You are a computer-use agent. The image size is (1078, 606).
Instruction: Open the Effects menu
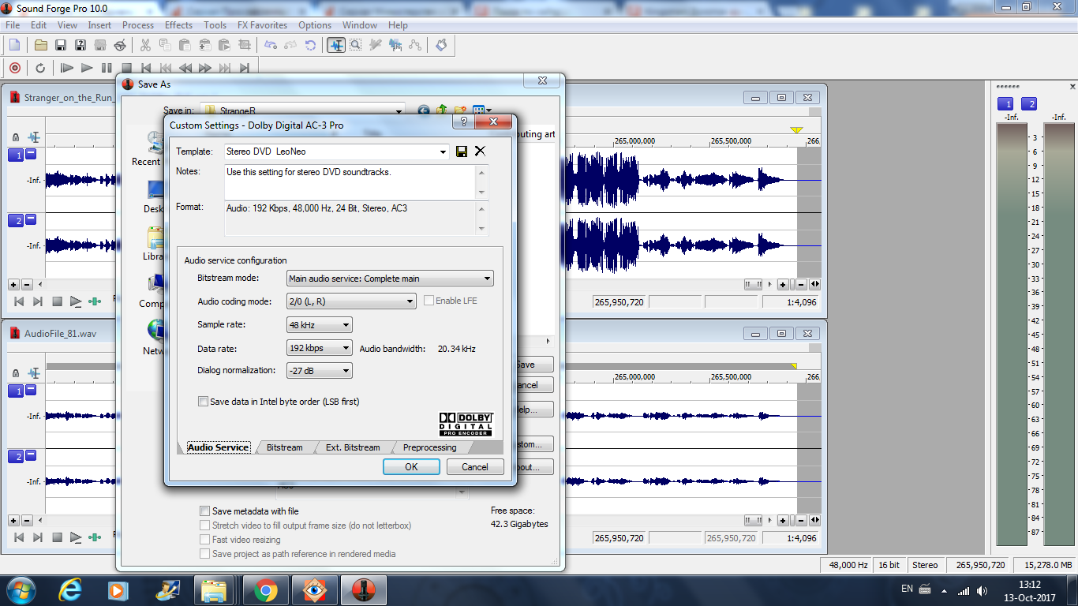click(x=178, y=25)
